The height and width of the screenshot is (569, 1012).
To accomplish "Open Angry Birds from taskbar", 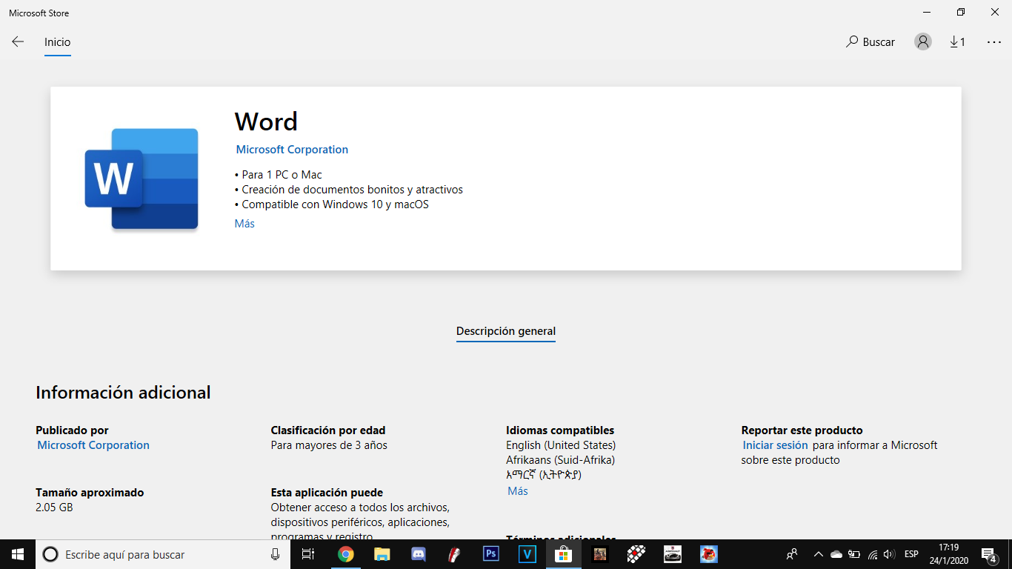I will [708, 554].
